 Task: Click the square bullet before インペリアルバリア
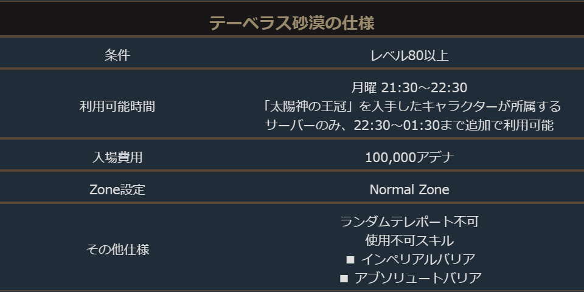click(350, 260)
